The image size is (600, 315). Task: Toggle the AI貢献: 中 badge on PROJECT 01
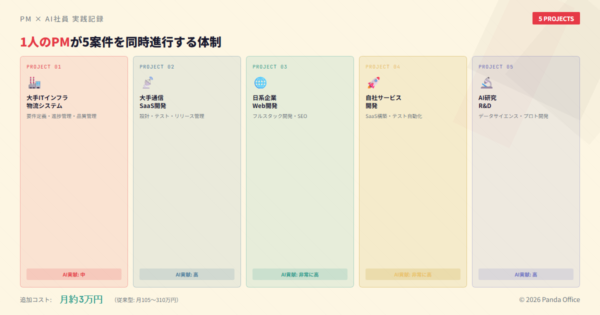[73, 274]
